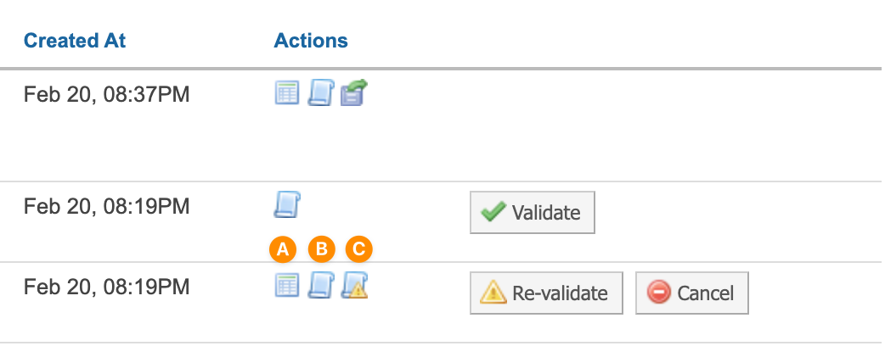Click the orange A badge

(x=282, y=248)
